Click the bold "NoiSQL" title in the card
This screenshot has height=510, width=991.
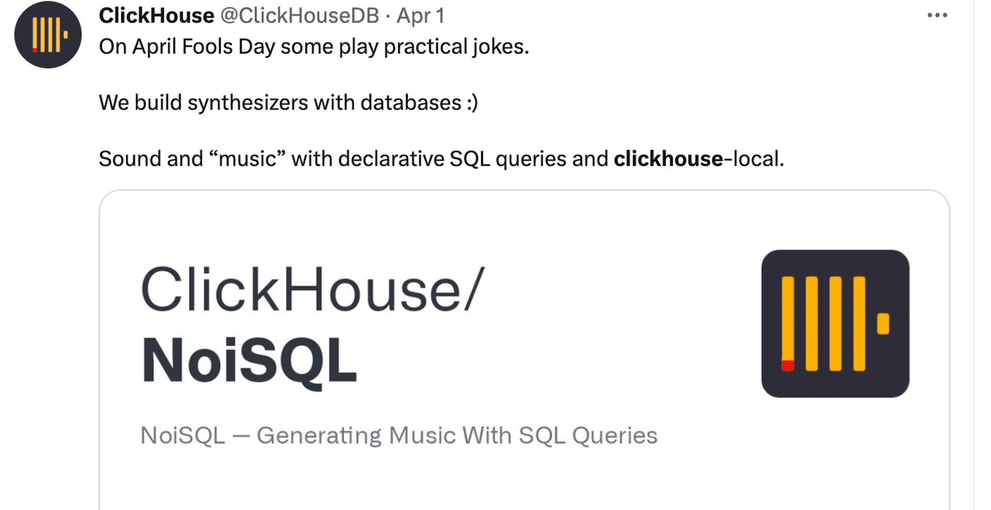pyautogui.click(x=249, y=360)
